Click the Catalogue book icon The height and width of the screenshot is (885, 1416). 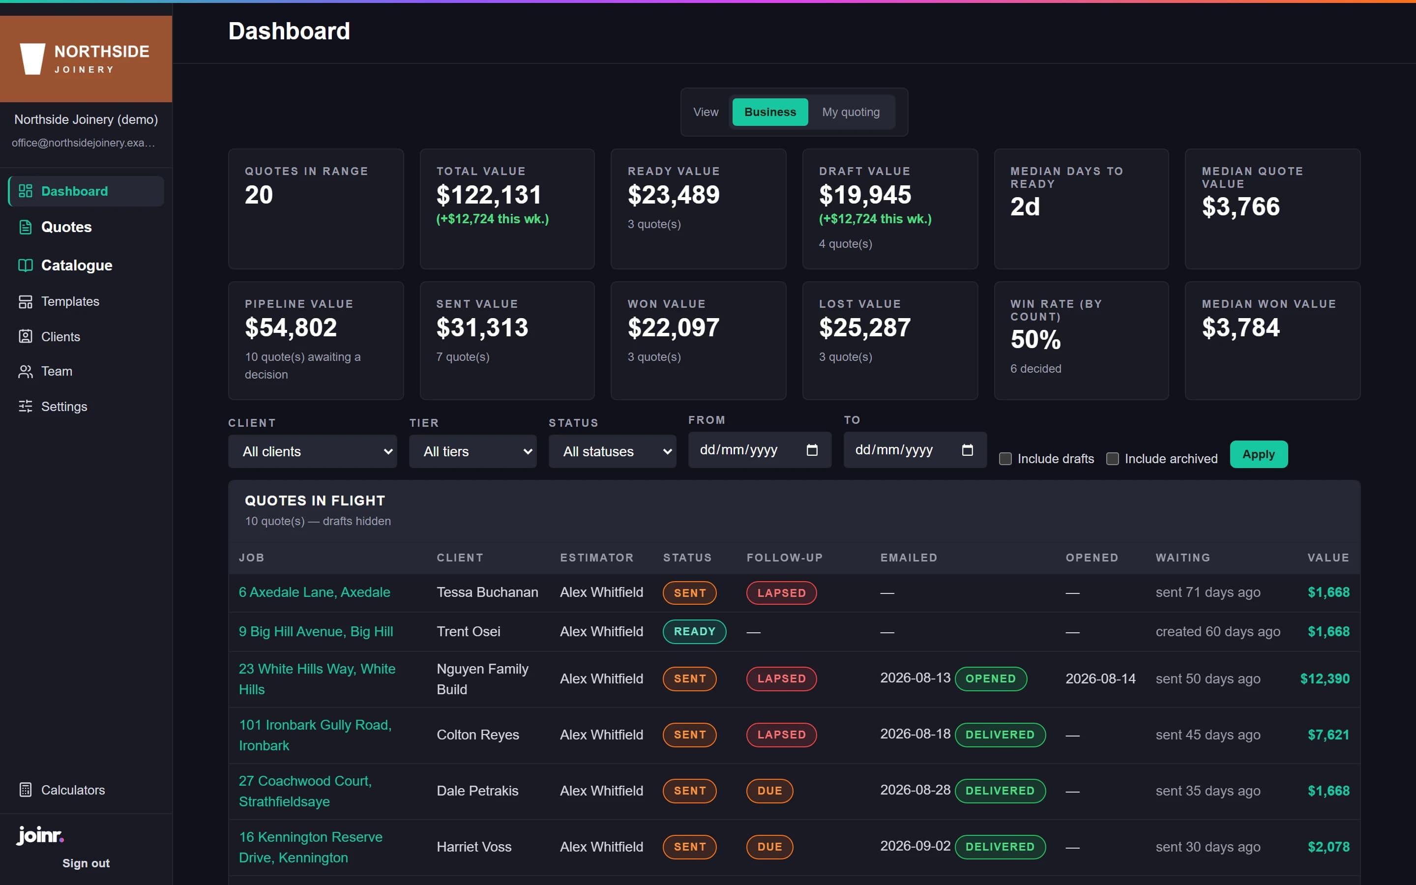[25, 265]
